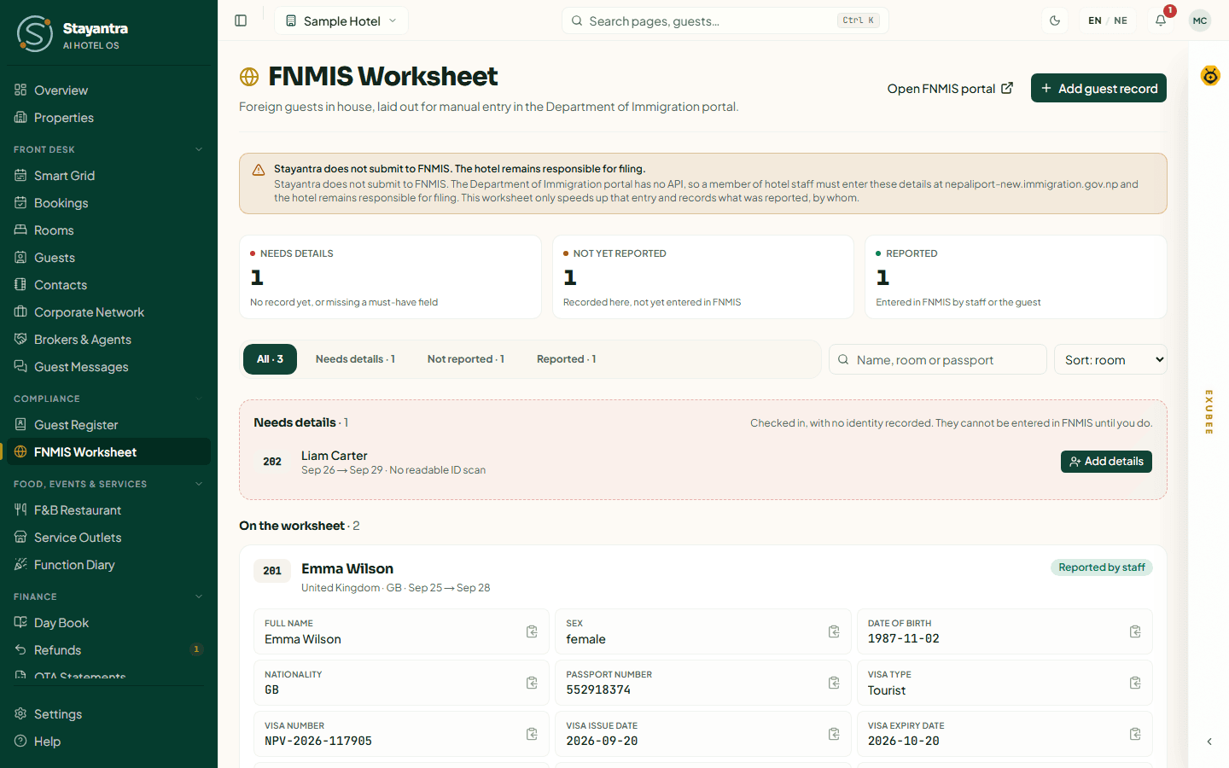Open Smart Grid in the sidebar
Image resolution: width=1229 pixels, height=768 pixels.
point(108,175)
